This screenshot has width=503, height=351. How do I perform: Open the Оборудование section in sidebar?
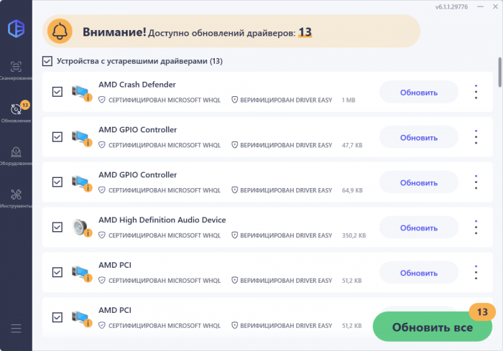coord(15,155)
